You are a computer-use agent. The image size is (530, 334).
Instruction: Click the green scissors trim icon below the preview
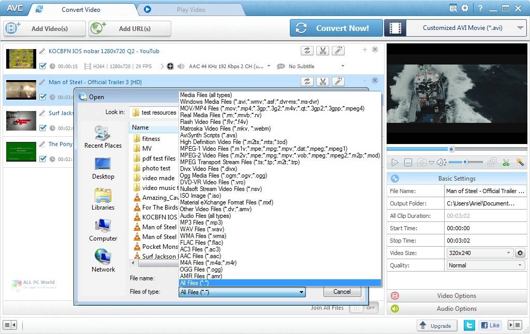point(506,162)
